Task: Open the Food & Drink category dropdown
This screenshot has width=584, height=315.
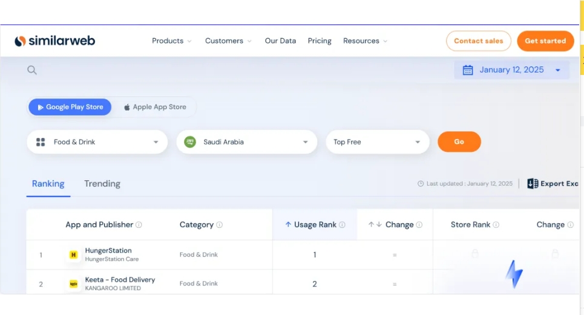Action: 97,141
